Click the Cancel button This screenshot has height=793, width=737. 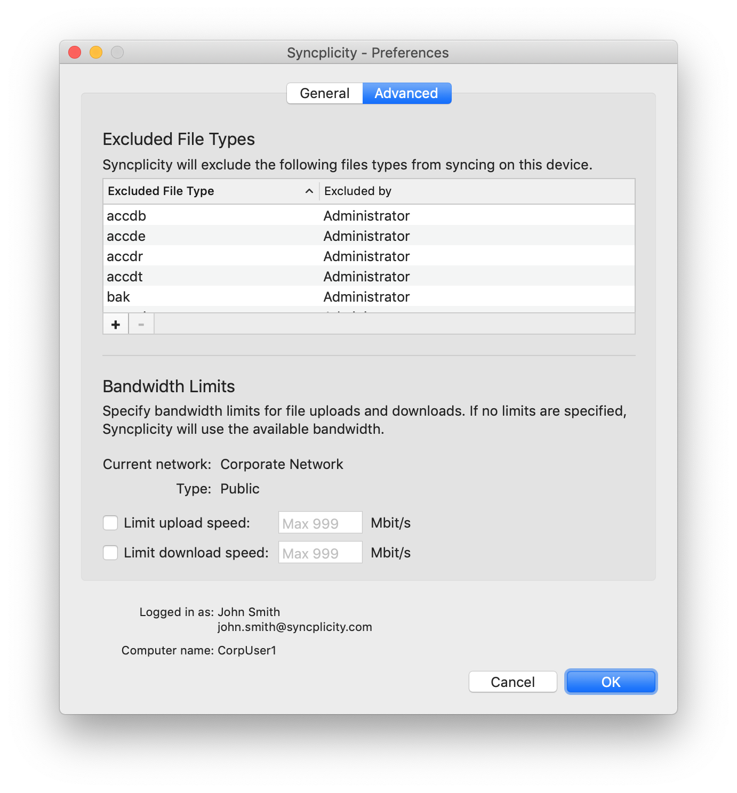(513, 682)
